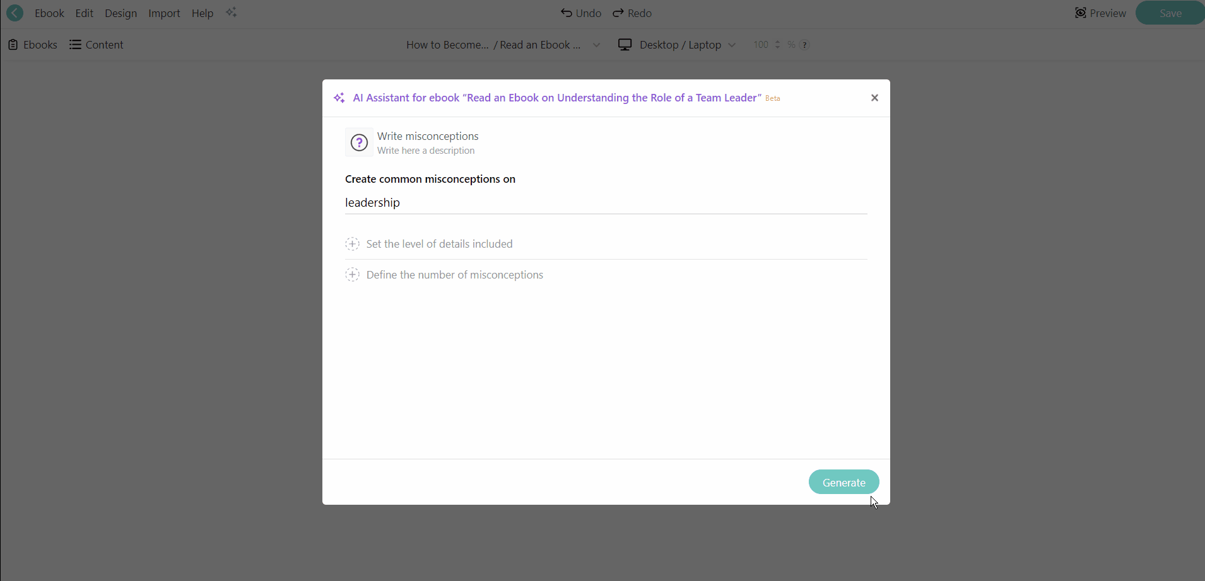This screenshot has width=1205, height=581.
Task: Click the Preview eye icon
Action: 1081,13
